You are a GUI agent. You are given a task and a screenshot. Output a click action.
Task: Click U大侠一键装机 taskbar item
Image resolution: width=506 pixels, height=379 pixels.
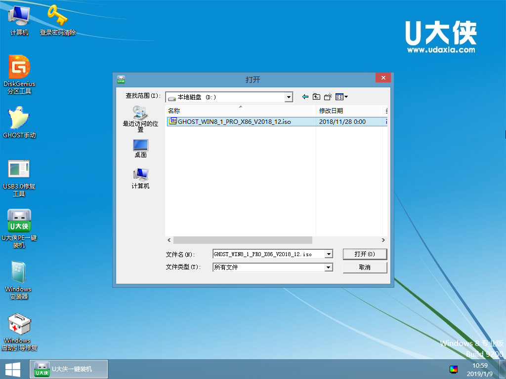pos(69,369)
